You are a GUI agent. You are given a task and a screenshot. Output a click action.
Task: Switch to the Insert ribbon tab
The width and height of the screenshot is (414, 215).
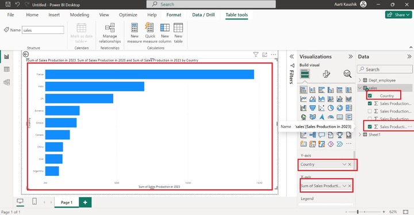[x=54, y=15]
